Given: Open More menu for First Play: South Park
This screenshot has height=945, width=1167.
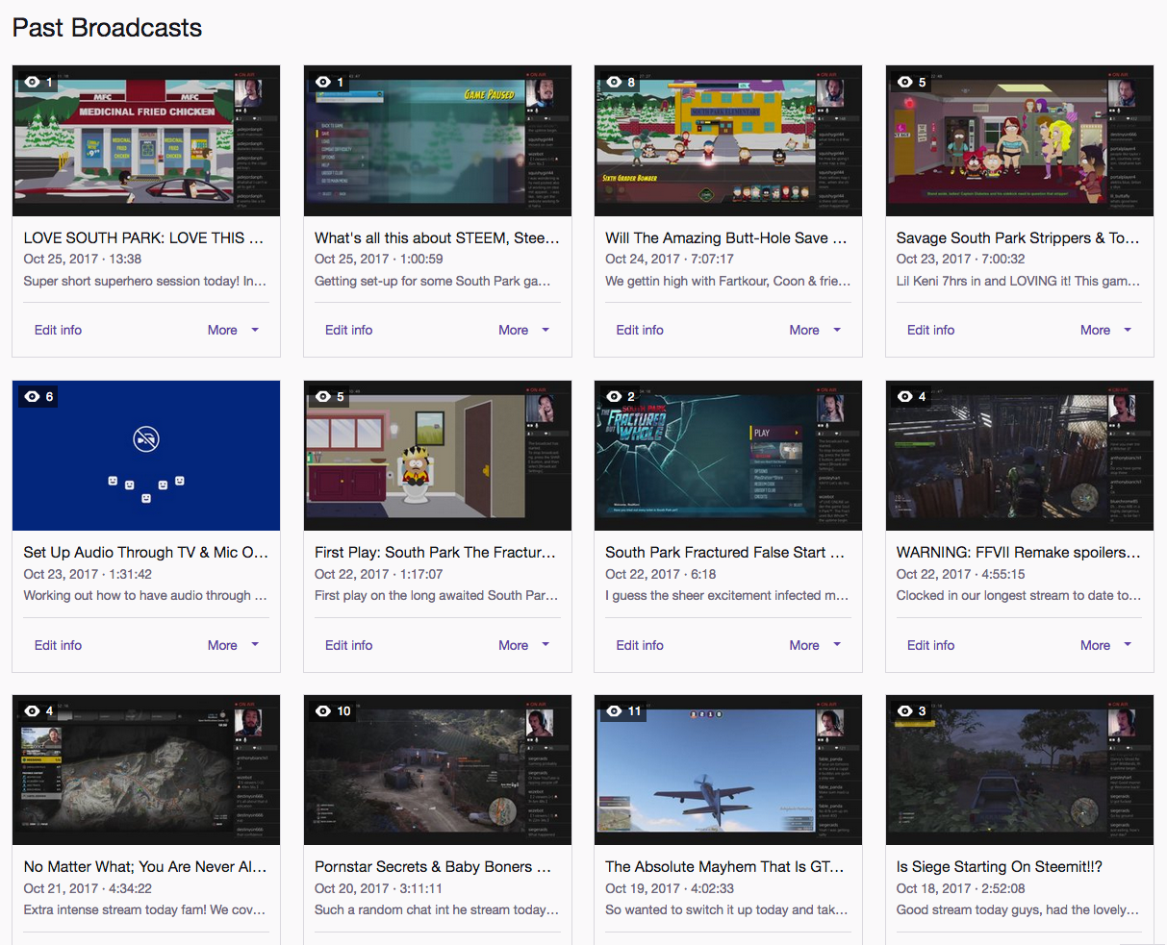Looking at the screenshot, I should 524,645.
